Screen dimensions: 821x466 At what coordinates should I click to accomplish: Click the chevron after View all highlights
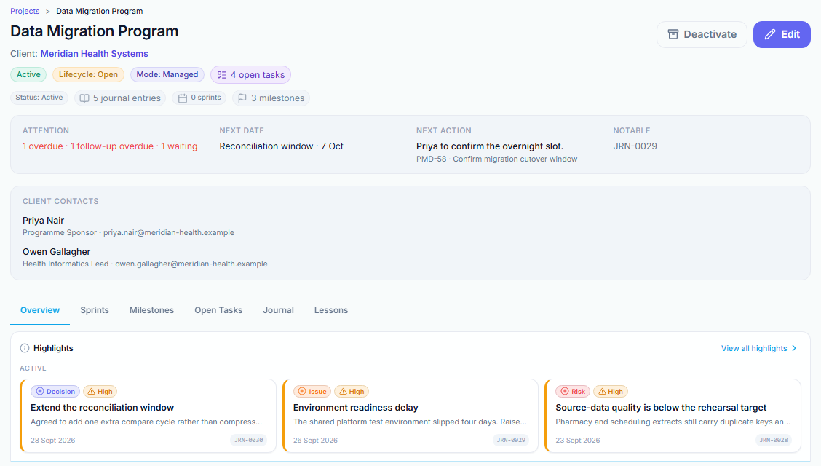pyautogui.click(x=794, y=348)
